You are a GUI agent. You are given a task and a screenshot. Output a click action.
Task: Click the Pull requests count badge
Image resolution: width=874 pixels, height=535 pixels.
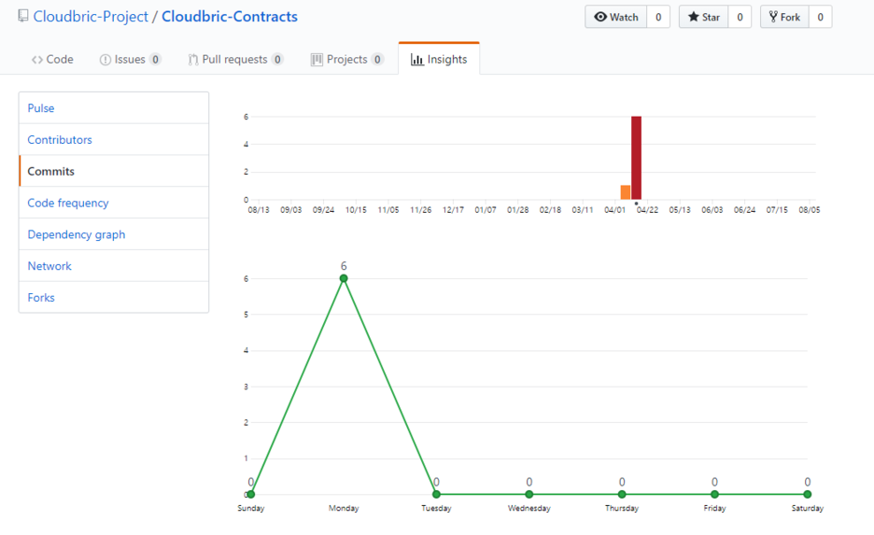tap(277, 59)
